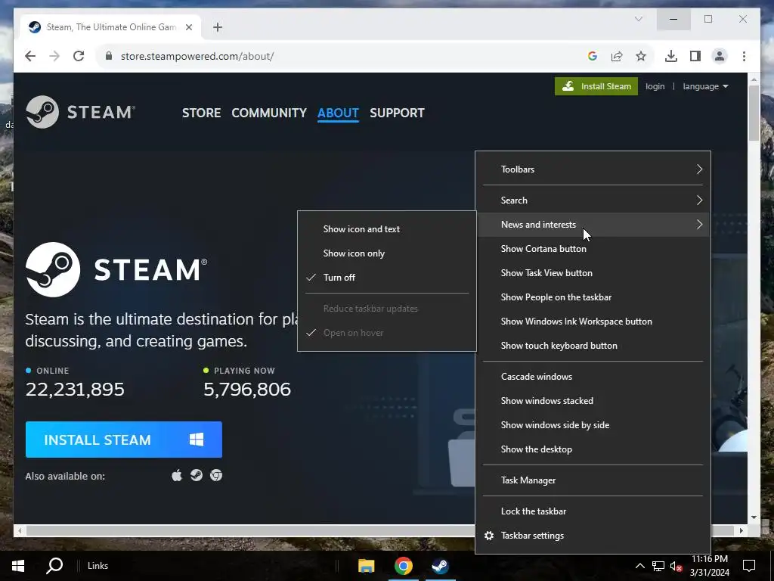This screenshot has width=774, height=581.
Task: Click the gear icon beside Taskbar settings
Action: pyautogui.click(x=489, y=536)
